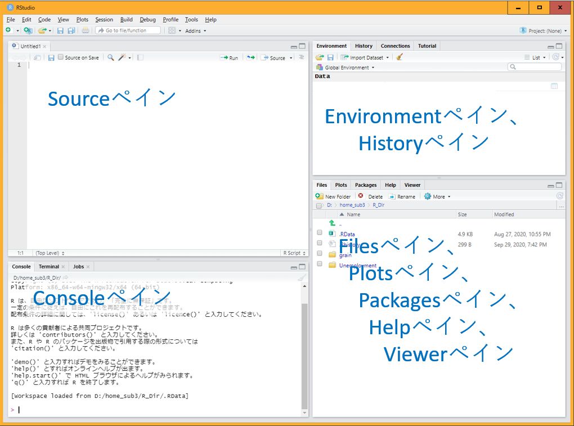Screen dimensions: 574x426
Task: Click the Print icon in main toolbar
Action: (86, 30)
